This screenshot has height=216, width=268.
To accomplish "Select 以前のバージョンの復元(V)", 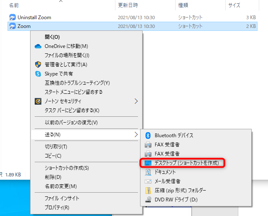I will (86, 123).
